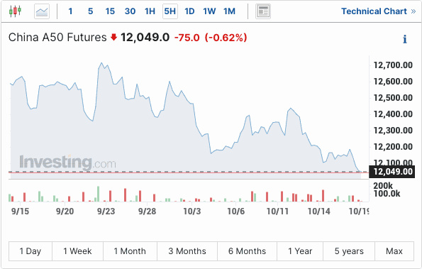The image size is (422, 269).
Task: Set range to 1 Week
Action: point(77,251)
